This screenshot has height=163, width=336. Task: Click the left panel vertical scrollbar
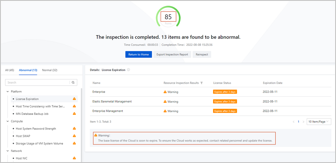[x=81, y=123]
